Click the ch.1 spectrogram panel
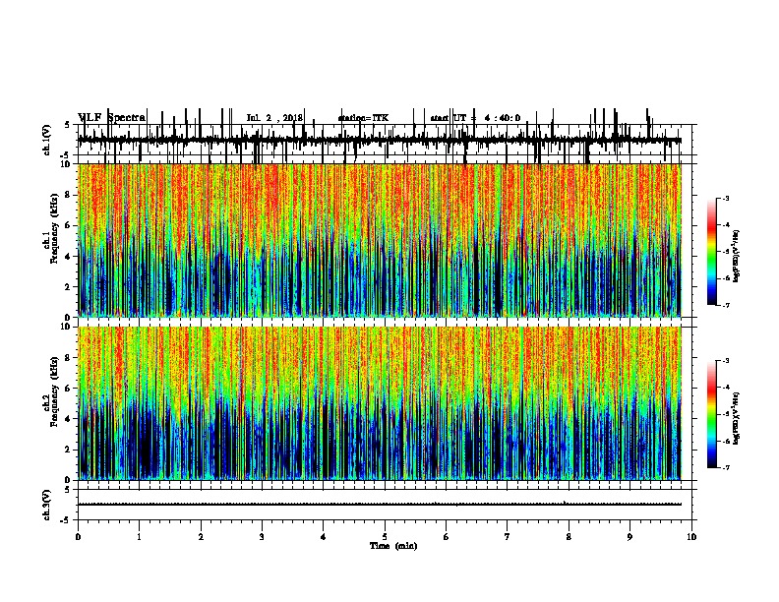 pos(379,240)
